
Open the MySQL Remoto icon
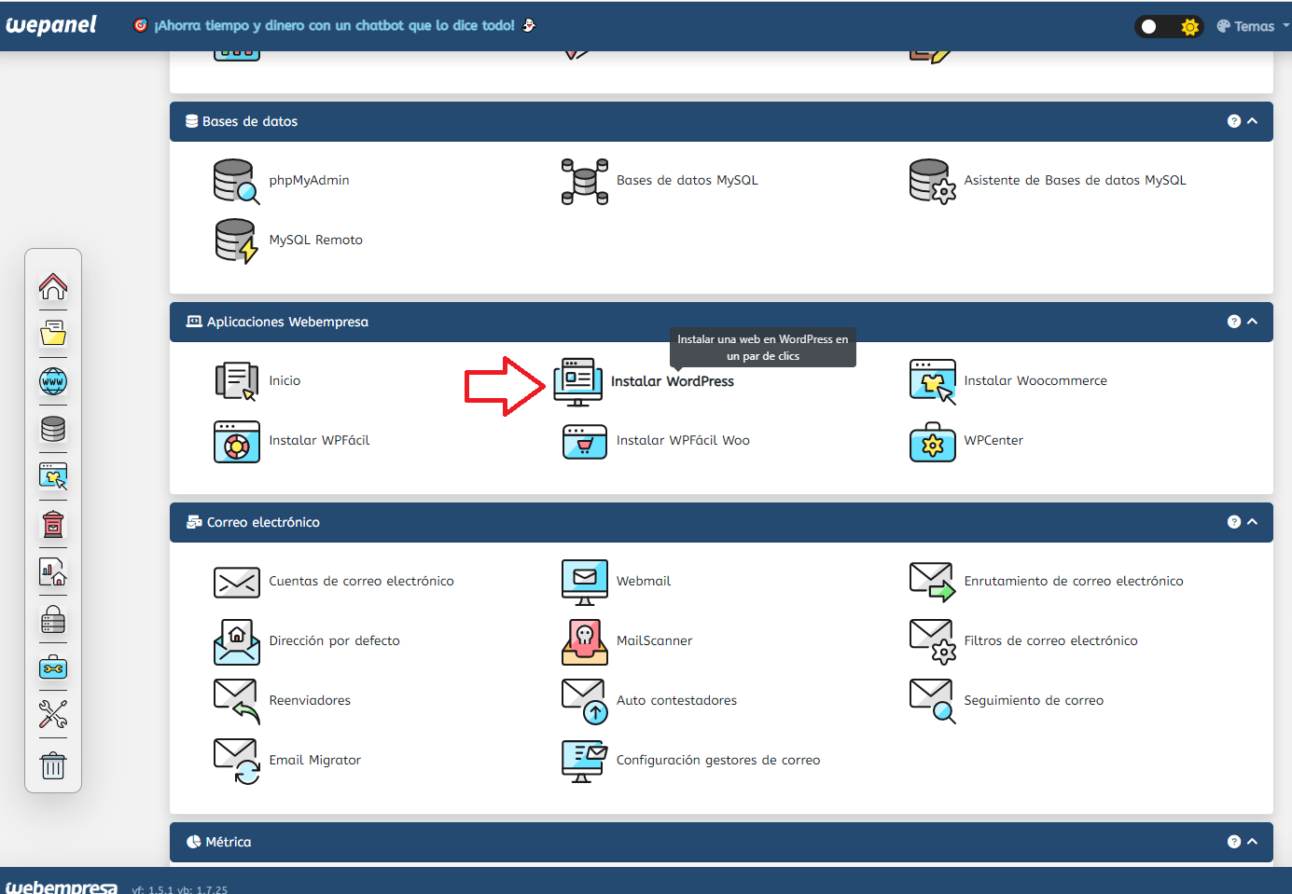(236, 241)
